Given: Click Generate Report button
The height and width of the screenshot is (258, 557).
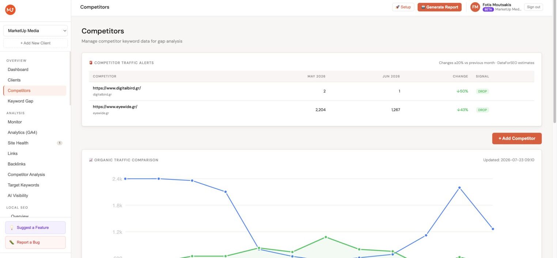Looking at the screenshot, I should pyautogui.click(x=439, y=7).
